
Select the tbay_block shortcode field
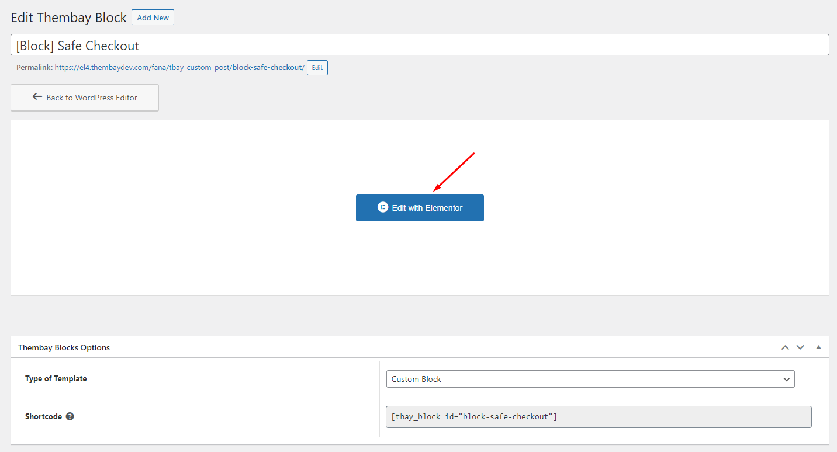coord(599,417)
